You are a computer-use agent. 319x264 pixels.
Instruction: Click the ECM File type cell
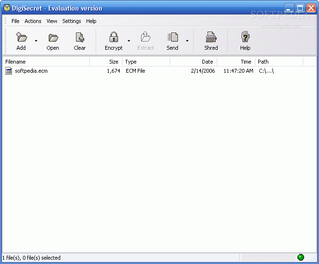135,71
